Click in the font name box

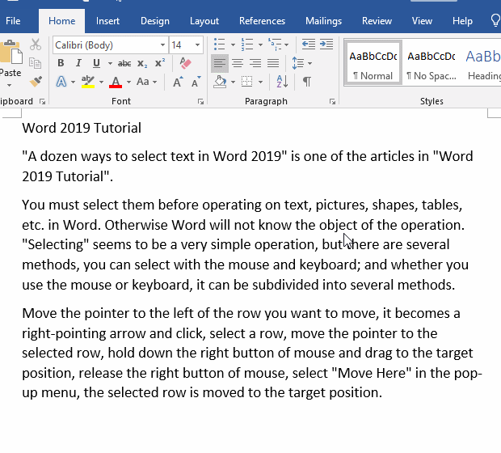(106, 45)
